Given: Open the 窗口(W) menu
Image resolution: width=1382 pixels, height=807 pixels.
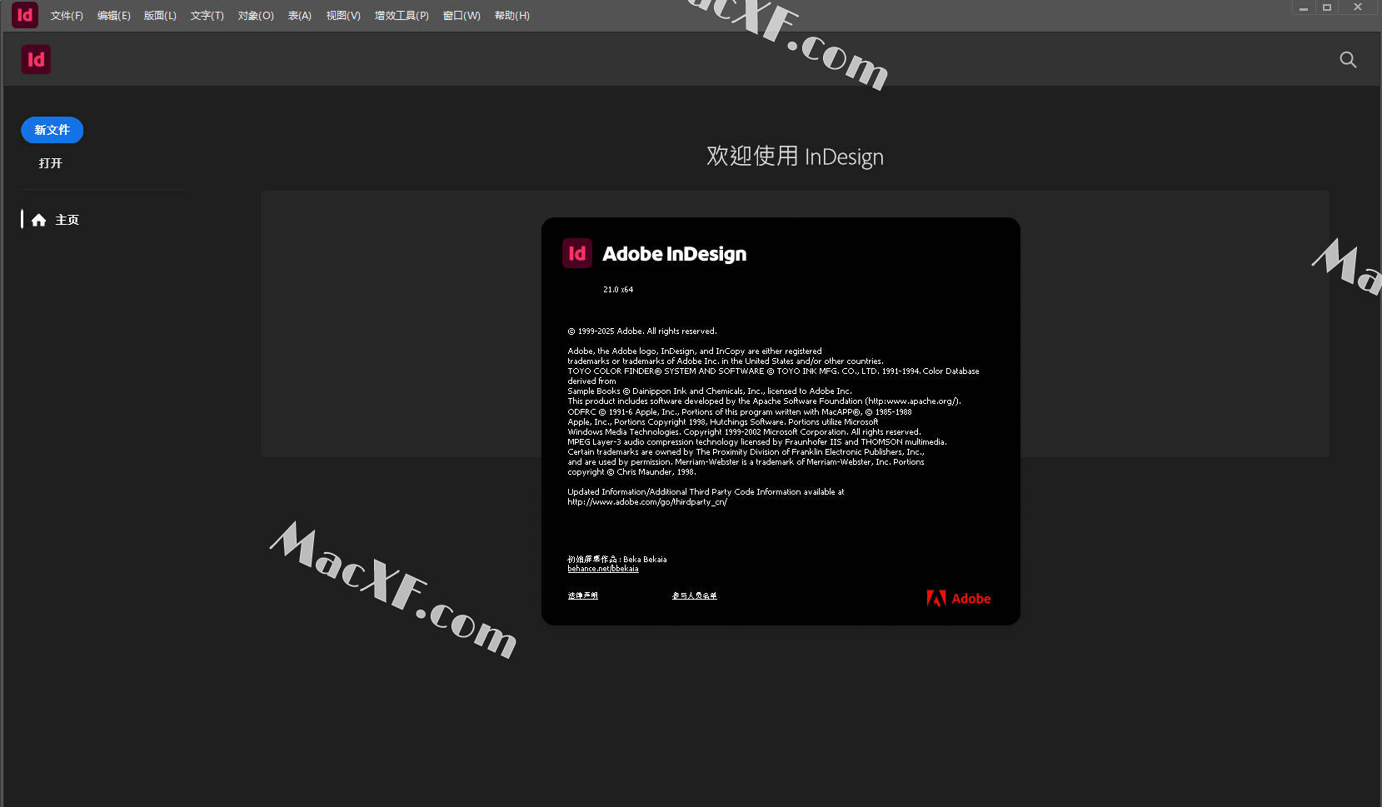Looking at the screenshot, I should click(461, 16).
